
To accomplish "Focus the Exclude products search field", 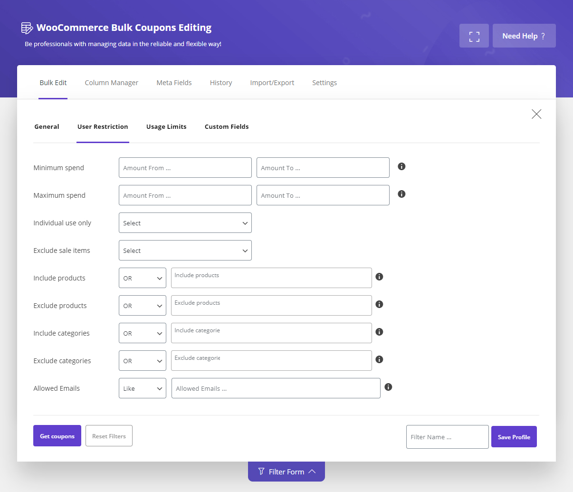I will point(271,306).
